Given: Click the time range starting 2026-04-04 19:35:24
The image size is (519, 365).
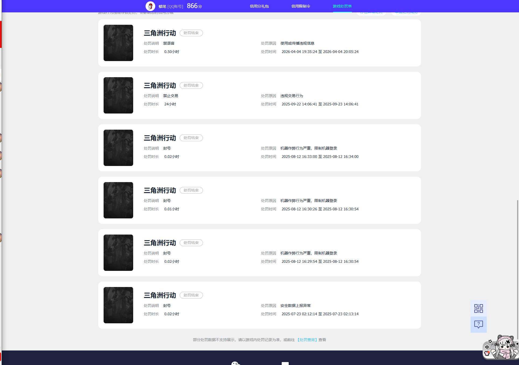Looking at the screenshot, I should coord(320,52).
